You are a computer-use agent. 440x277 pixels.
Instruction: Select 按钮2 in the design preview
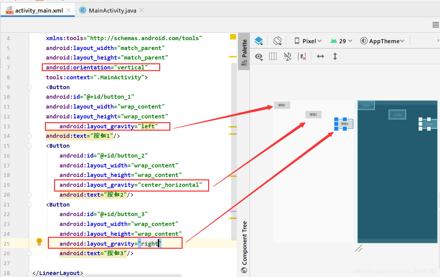click(x=313, y=115)
